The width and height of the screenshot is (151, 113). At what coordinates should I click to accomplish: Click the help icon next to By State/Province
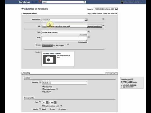[x=57, y=89]
